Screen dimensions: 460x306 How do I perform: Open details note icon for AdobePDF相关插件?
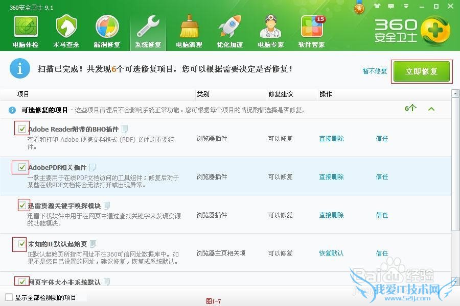(93, 167)
